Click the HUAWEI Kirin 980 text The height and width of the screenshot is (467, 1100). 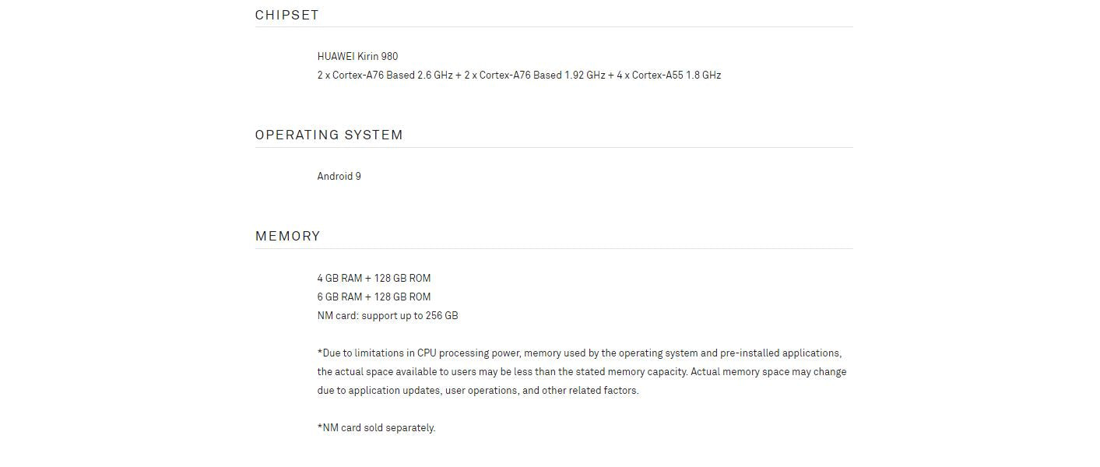point(357,56)
